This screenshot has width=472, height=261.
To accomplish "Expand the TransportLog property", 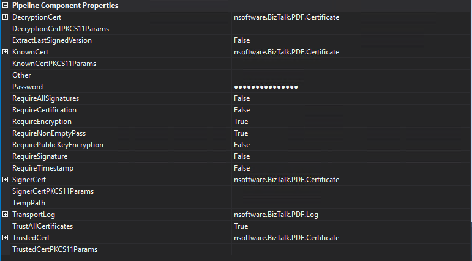I will 5,215.
